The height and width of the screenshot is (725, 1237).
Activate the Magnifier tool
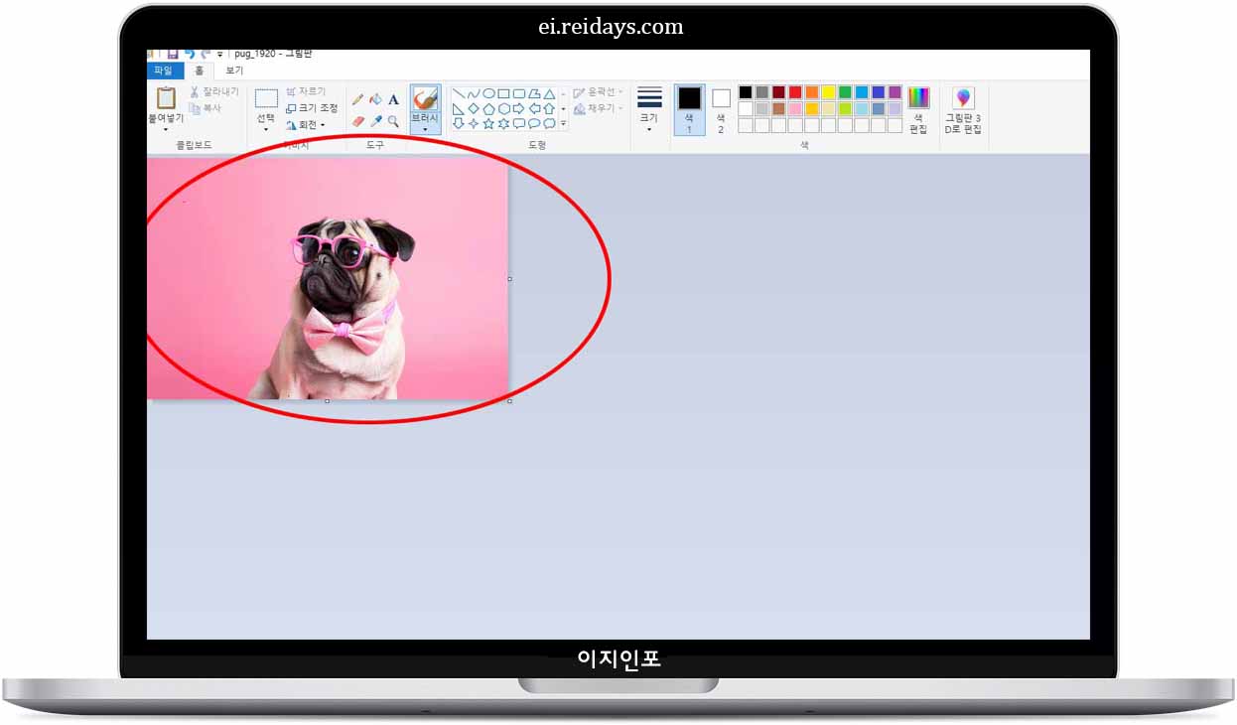[x=394, y=121]
